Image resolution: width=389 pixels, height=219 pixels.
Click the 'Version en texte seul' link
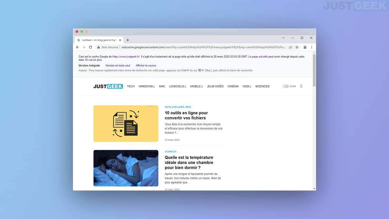(118, 65)
